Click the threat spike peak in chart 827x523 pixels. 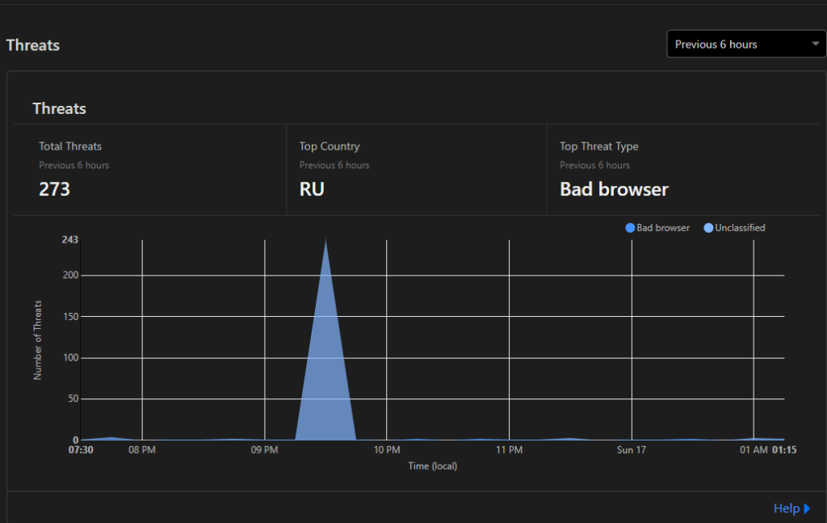325,241
